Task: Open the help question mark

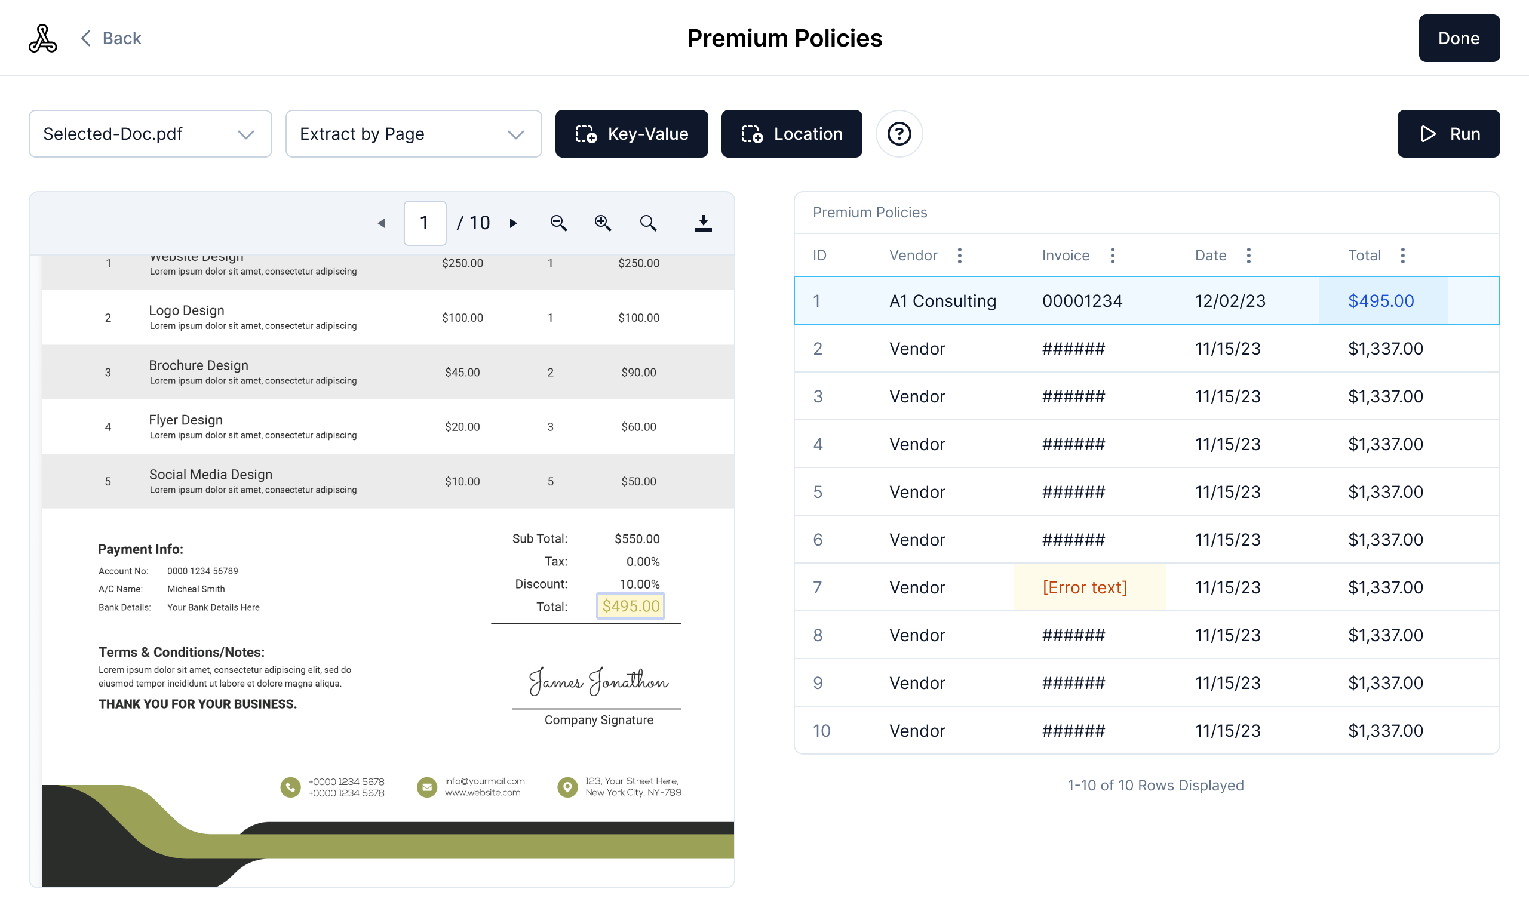Action: click(899, 134)
